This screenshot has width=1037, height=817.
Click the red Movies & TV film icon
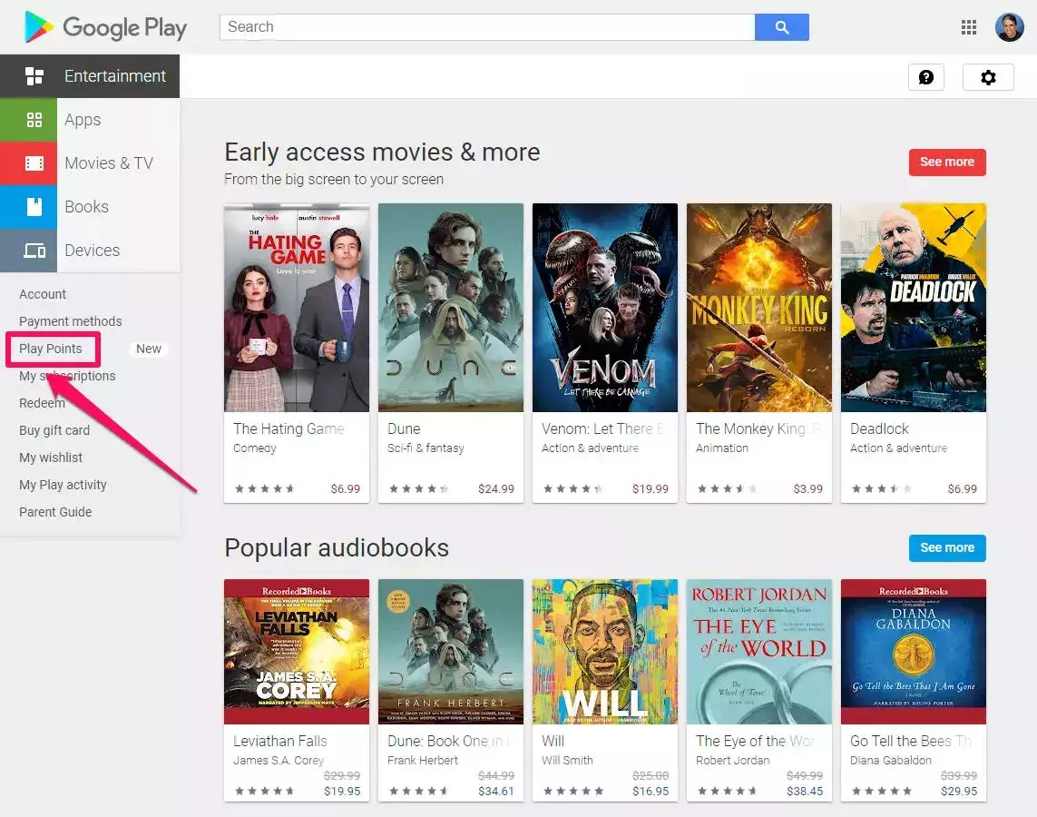[34, 163]
